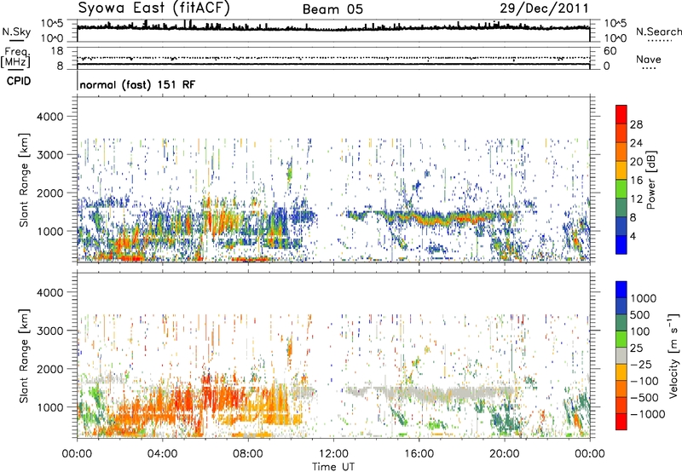Click the "3000" tick in the power panel

[x=49, y=155]
